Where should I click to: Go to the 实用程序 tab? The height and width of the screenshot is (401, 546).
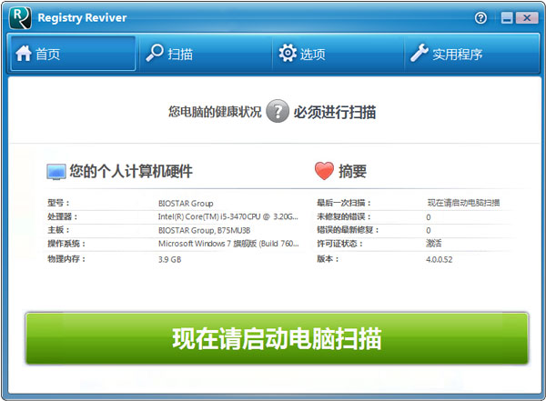pos(458,55)
